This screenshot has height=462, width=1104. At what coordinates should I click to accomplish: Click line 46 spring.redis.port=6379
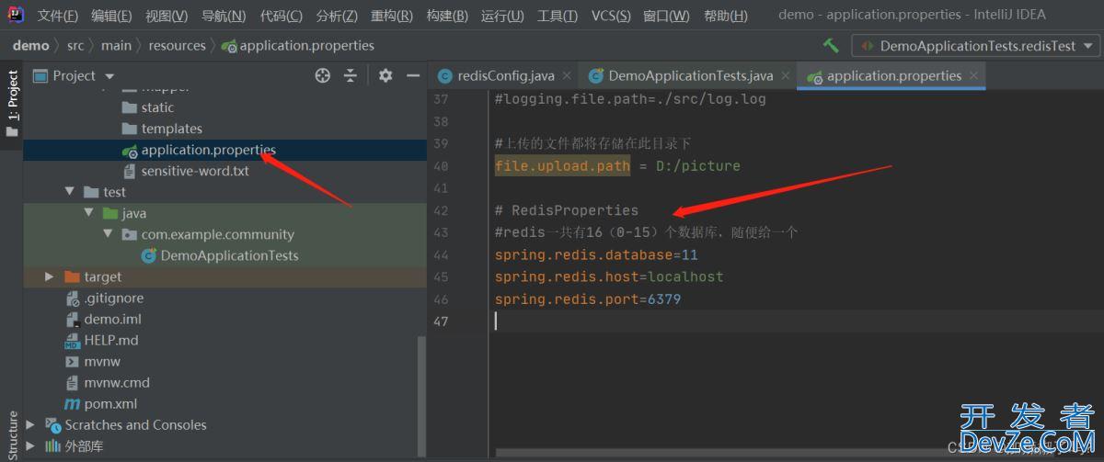(588, 299)
